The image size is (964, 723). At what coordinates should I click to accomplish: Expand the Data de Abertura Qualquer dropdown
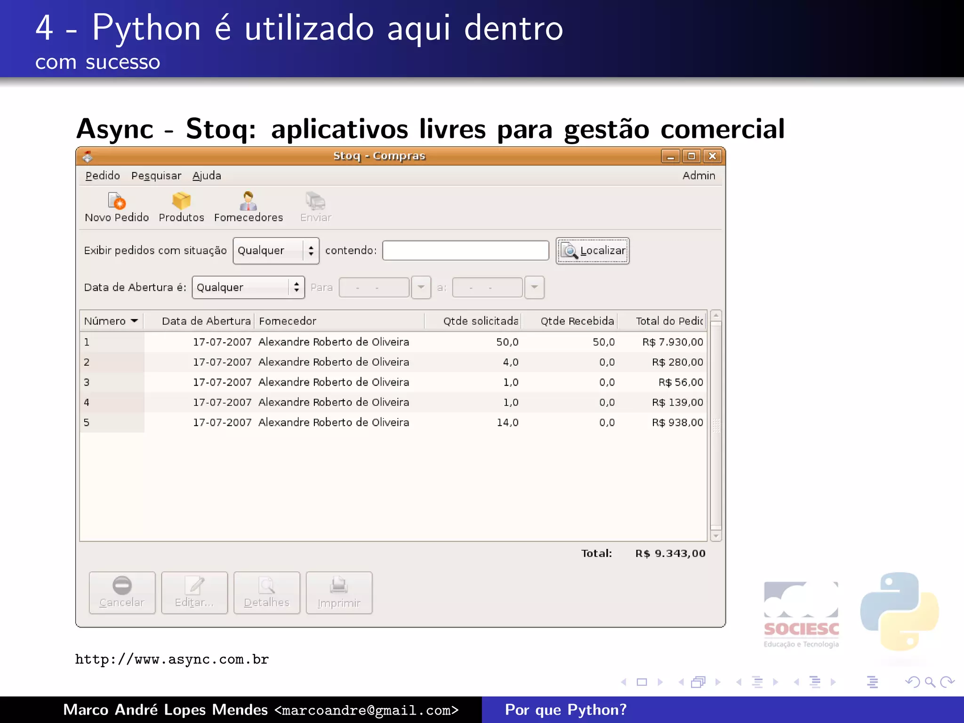pos(248,288)
